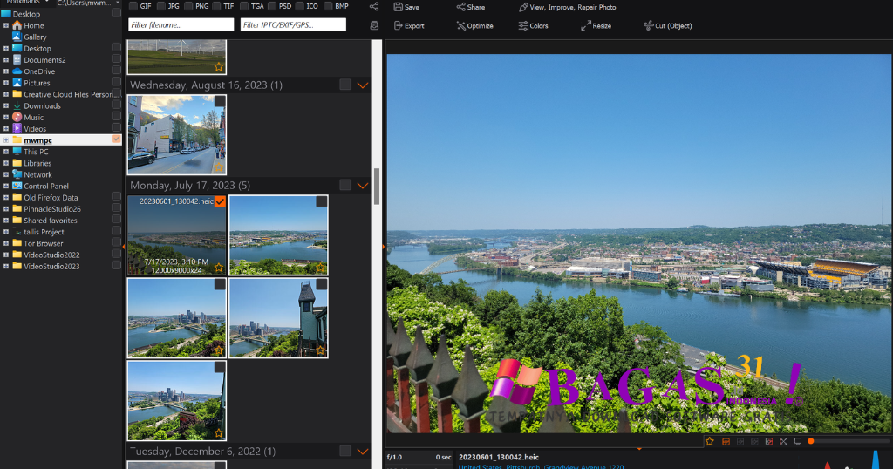Open the Colors adjustment tool
Viewport: 893px width, 469px height.
tap(533, 25)
